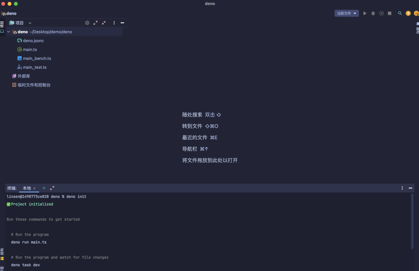This screenshot has width=419, height=271.
Task: Click the green macOS fullscreen window button
Action: (16, 4)
